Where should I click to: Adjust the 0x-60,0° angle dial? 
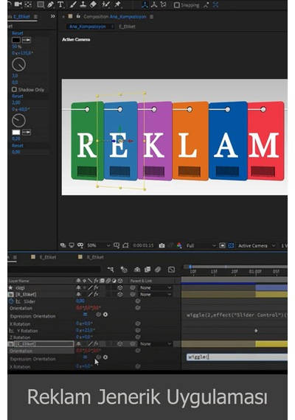(18, 121)
